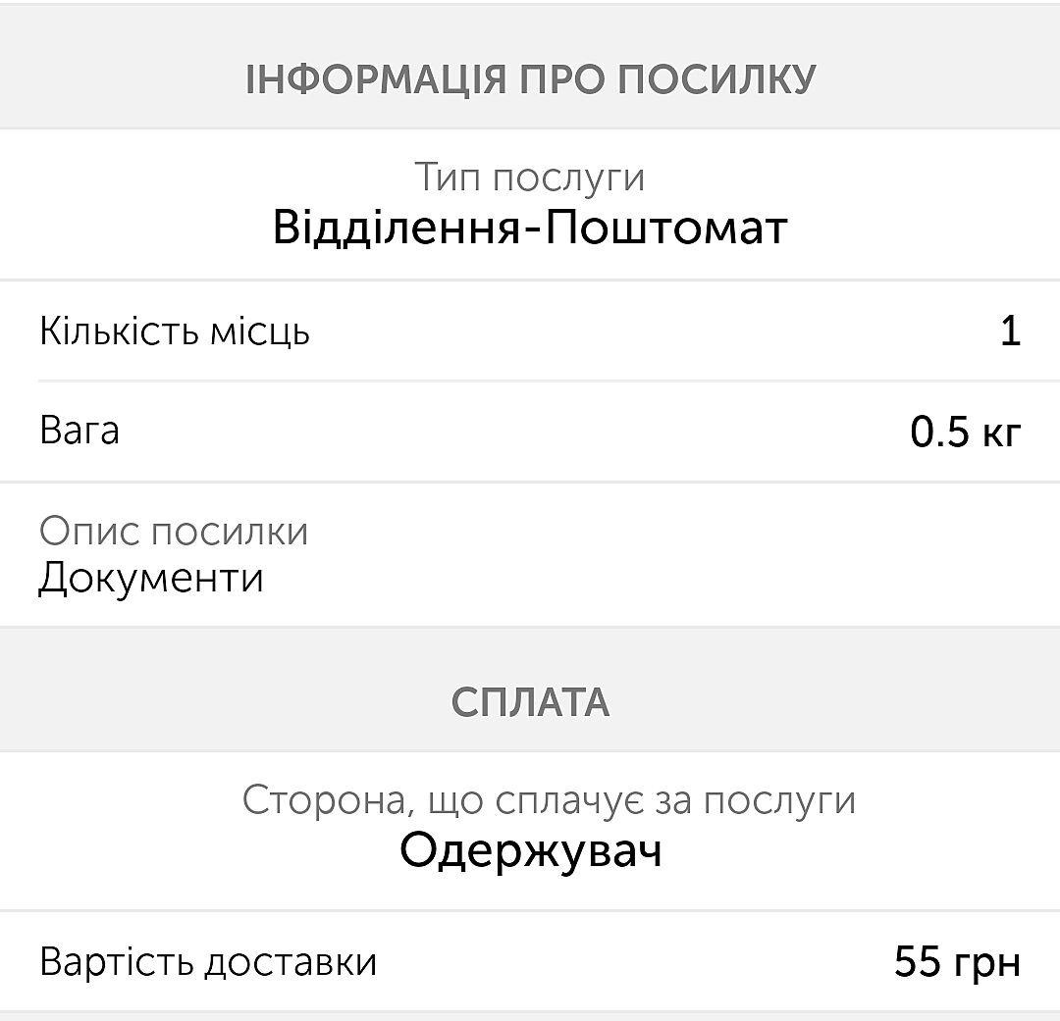Select the Документи description text

[151, 578]
